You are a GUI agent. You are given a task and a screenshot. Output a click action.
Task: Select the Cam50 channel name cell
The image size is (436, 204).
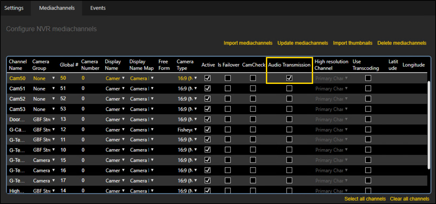click(x=17, y=78)
